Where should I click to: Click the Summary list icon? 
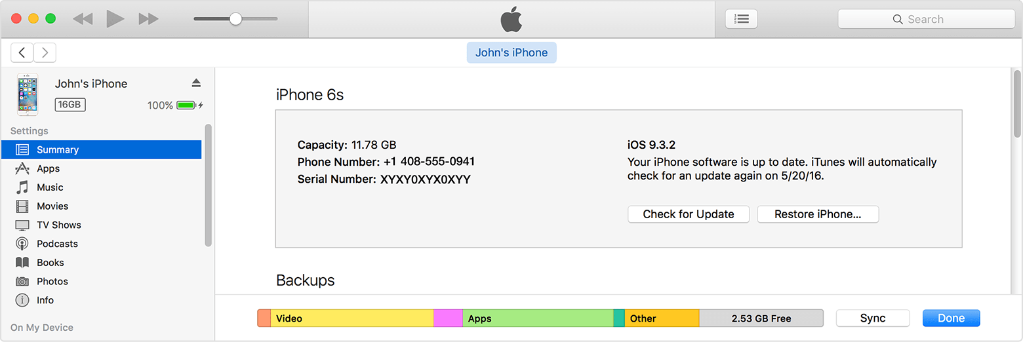pyautogui.click(x=22, y=149)
